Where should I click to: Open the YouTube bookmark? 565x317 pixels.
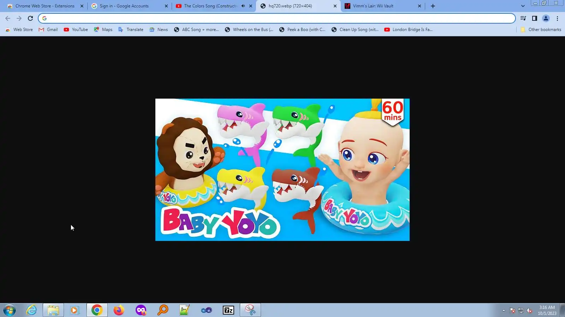click(76, 30)
